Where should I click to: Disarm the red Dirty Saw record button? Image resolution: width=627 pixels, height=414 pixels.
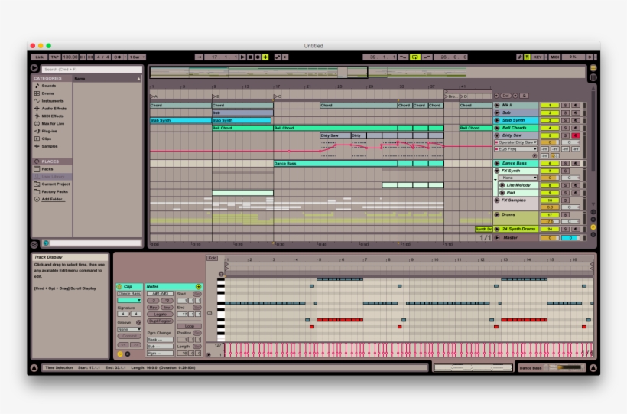[x=576, y=135]
